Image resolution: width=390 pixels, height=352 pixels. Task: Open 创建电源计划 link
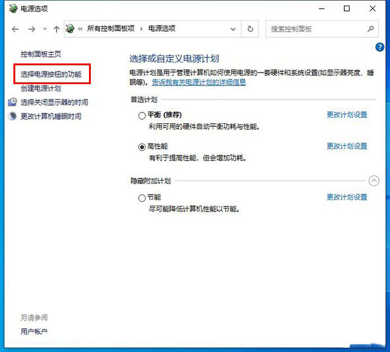click(41, 88)
